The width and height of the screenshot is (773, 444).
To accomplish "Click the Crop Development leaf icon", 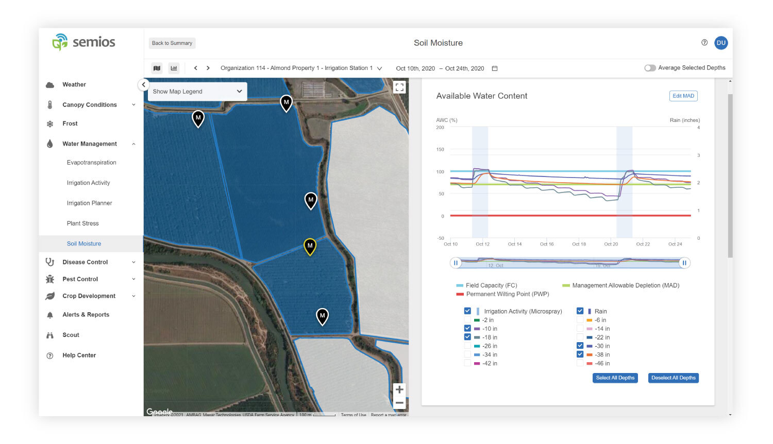I will tap(50, 296).
